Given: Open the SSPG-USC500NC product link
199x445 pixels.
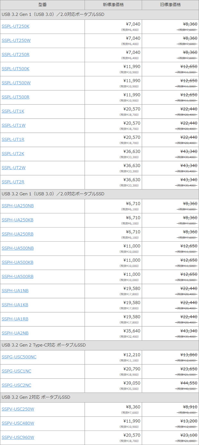Looking at the screenshot, I should tap(19, 357).
